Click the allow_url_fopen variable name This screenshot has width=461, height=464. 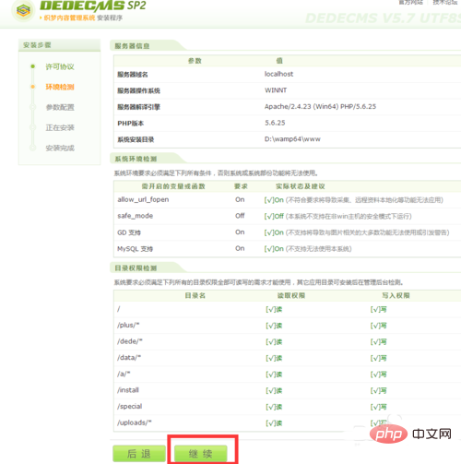pyautogui.click(x=143, y=199)
